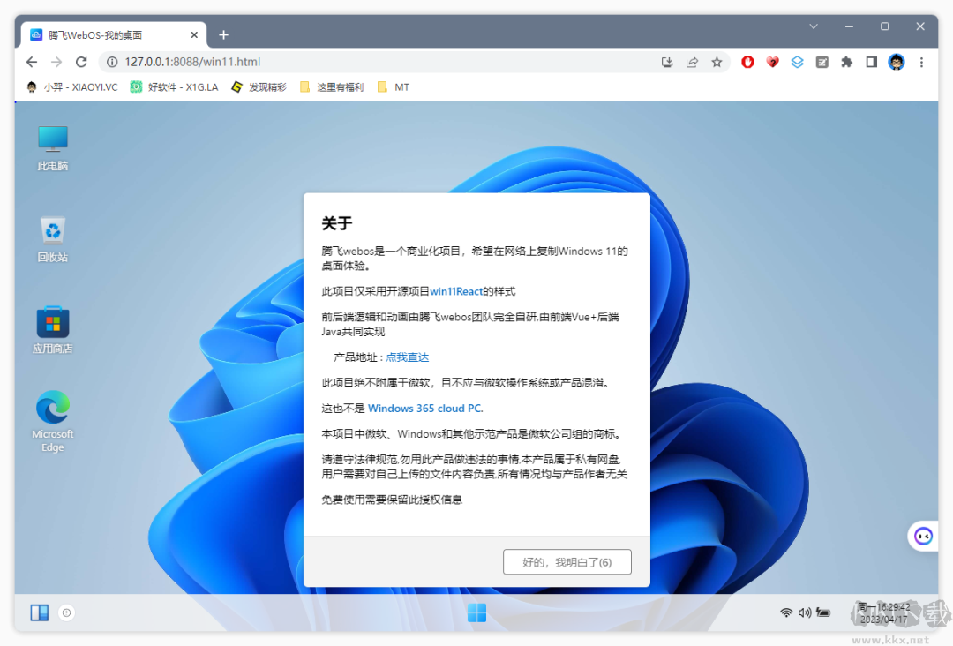Open the win11React project link

tap(459, 291)
